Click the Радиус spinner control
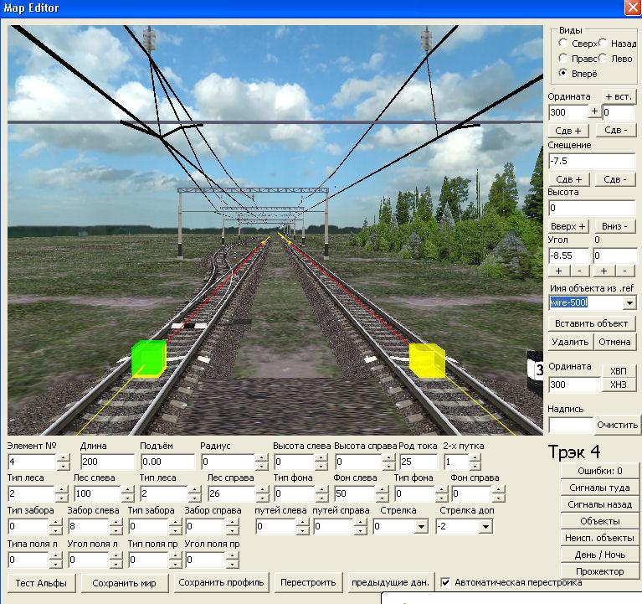The image size is (642, 604). click(261, 462)
